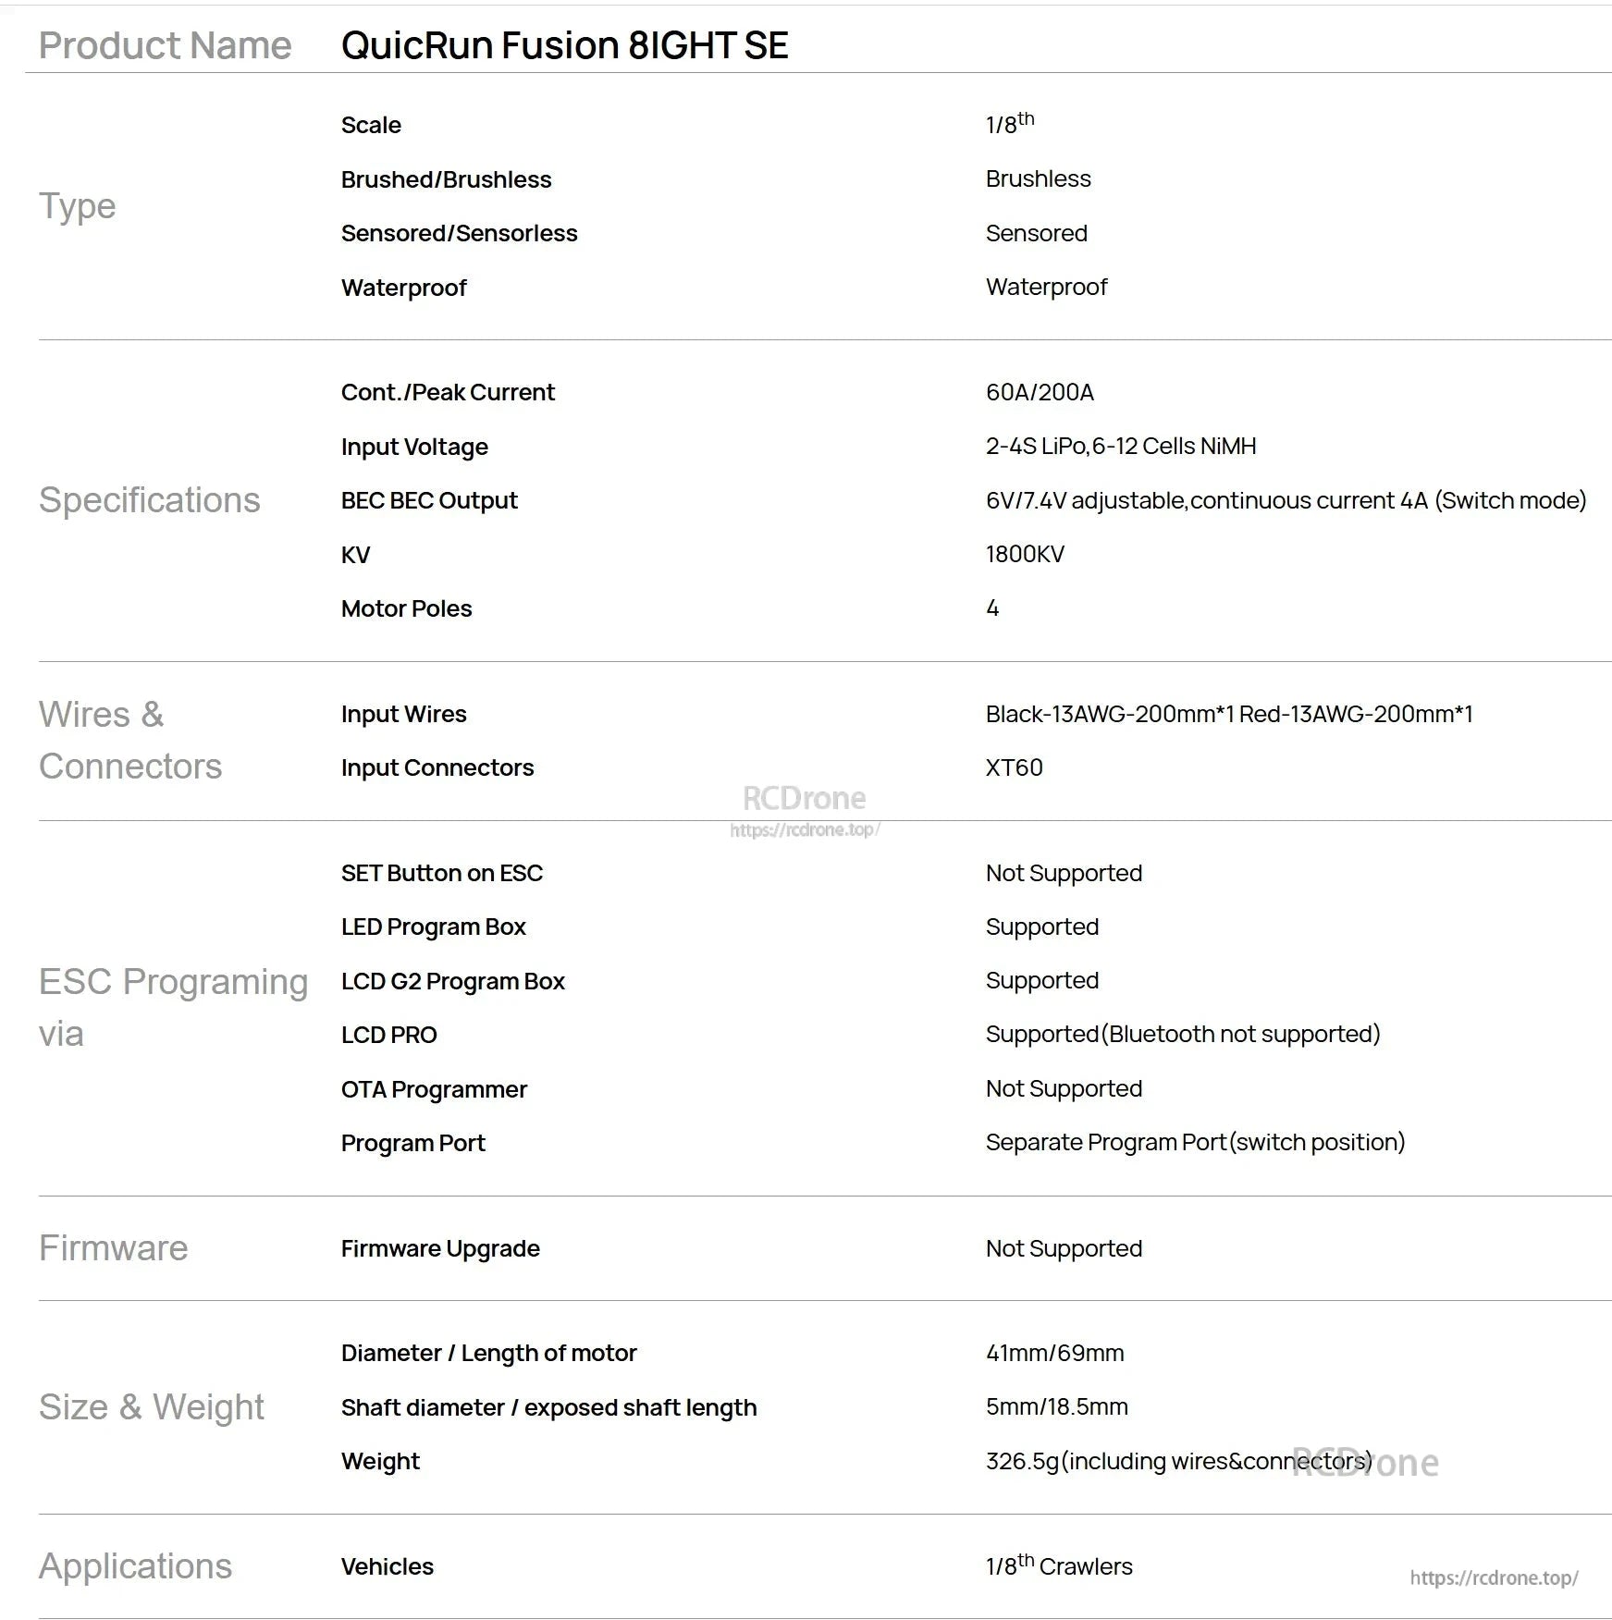Click the 1800KV value
The width and height of the screenshot is (1612, 1620).
coord(1025,554)
